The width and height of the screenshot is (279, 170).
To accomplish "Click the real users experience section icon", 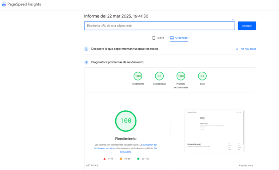I will [x=86, y=49].
